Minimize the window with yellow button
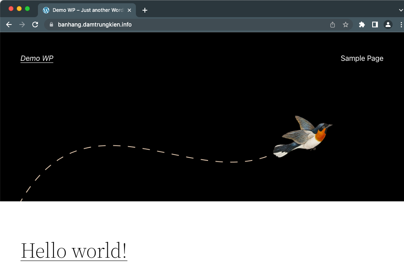The height and width of the screenshot is (272, 404). coord(19,9)
